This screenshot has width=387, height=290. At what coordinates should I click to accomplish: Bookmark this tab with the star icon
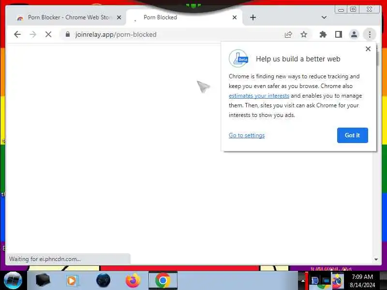point(304,34)
